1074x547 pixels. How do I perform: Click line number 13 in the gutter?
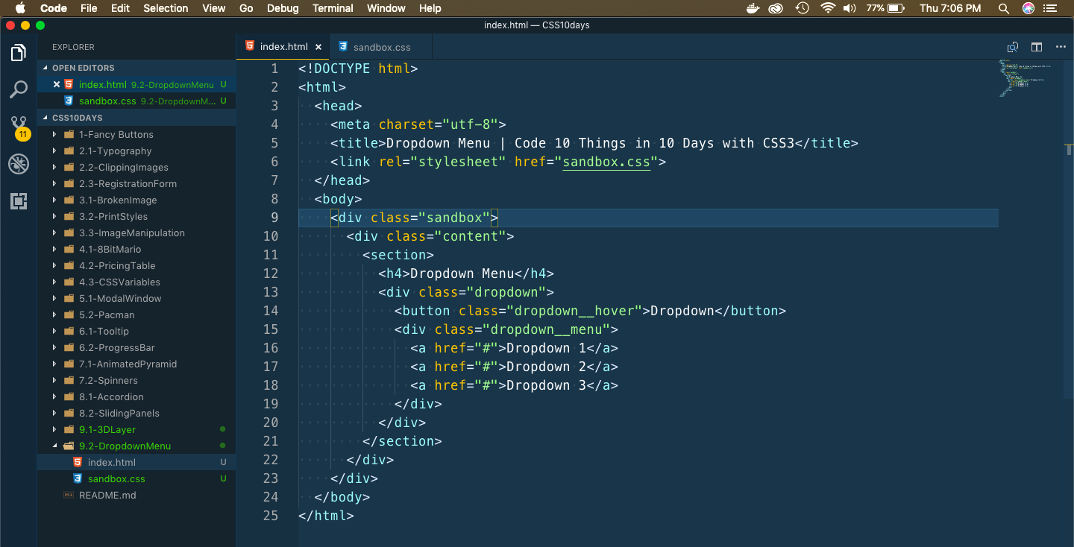[271, 292]
